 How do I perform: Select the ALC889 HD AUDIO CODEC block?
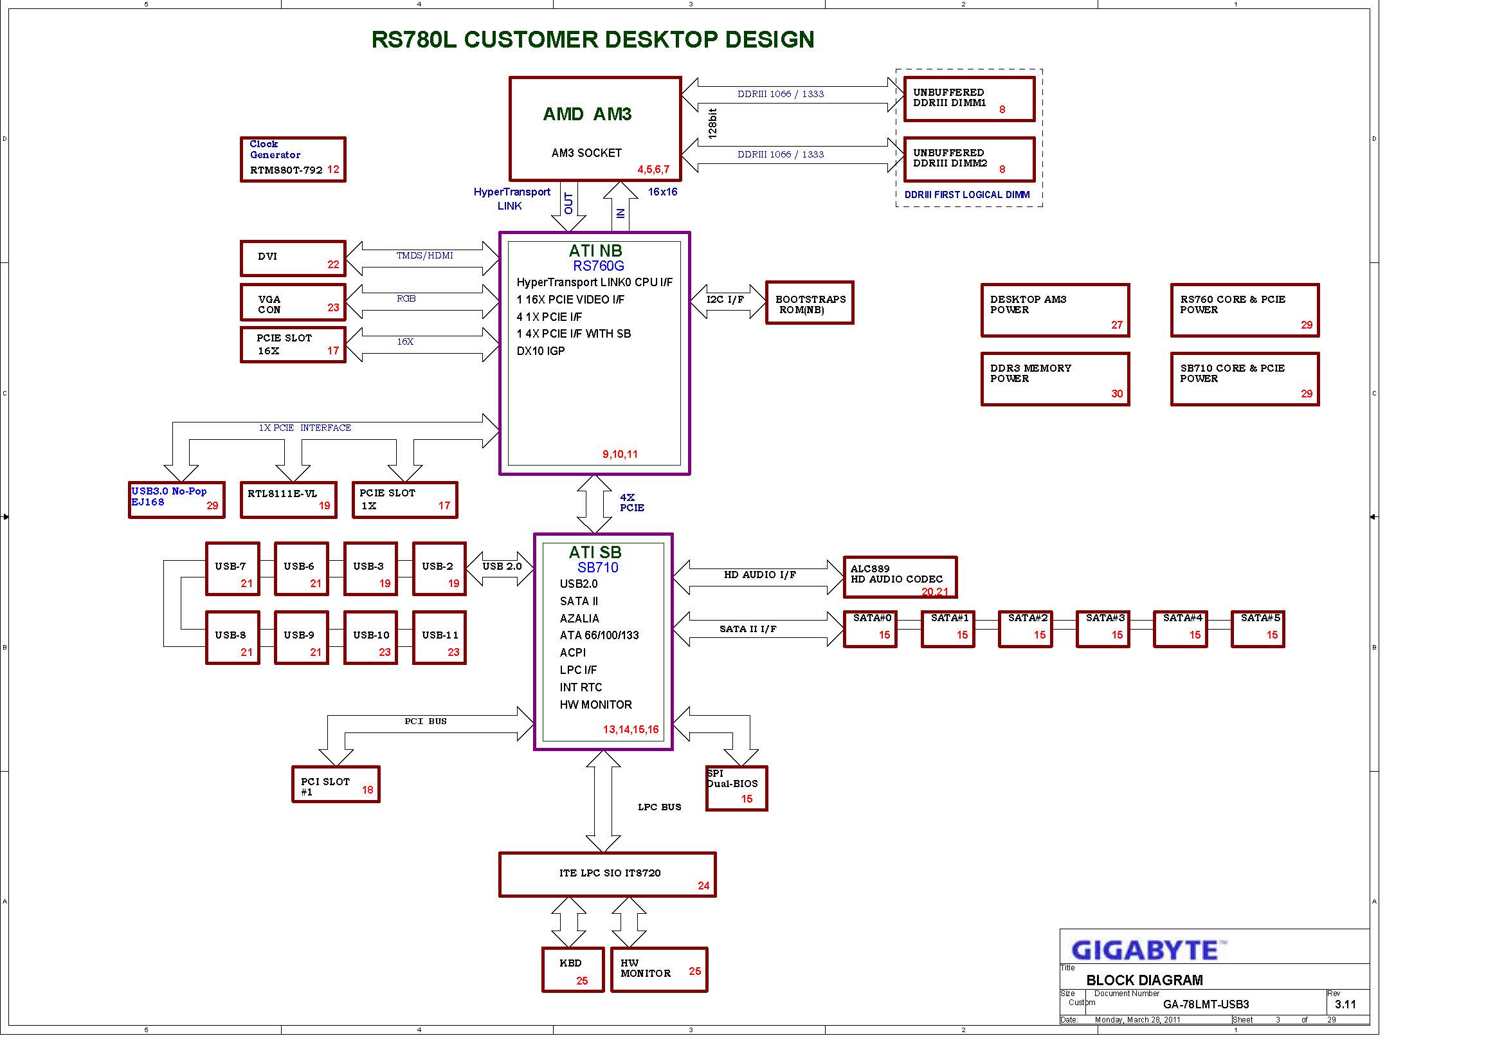tap(900, 577)
